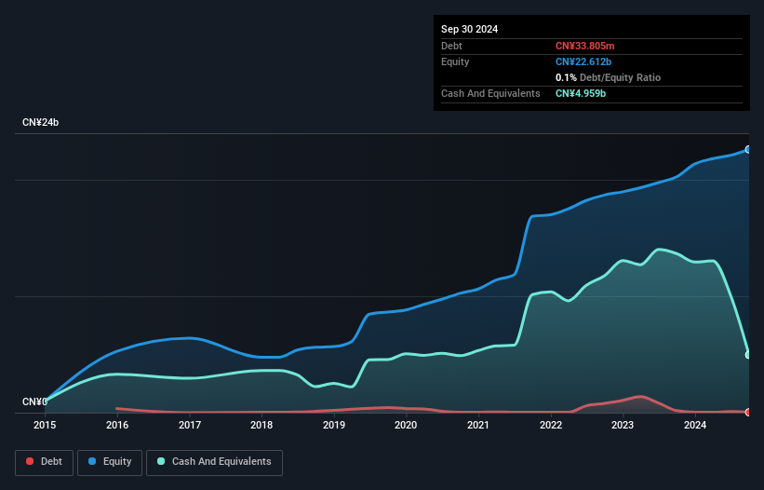Toggle the Debt series legend button
The width and height of the screenshot is (764, 490).
[45, 462]
